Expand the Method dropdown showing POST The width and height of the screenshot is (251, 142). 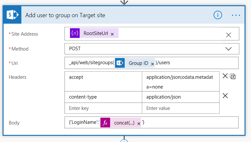pos(228,49)
